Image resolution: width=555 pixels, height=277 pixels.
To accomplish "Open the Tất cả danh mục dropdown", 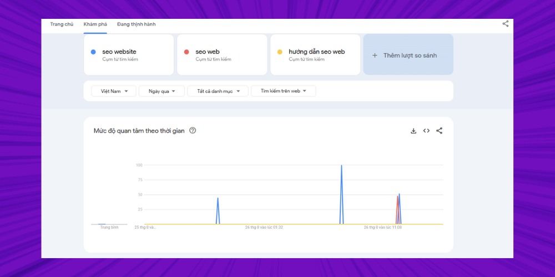I will click(218, 91).
